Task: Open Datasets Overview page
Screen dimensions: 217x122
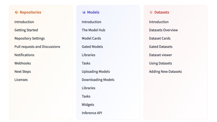Action: 163,30
